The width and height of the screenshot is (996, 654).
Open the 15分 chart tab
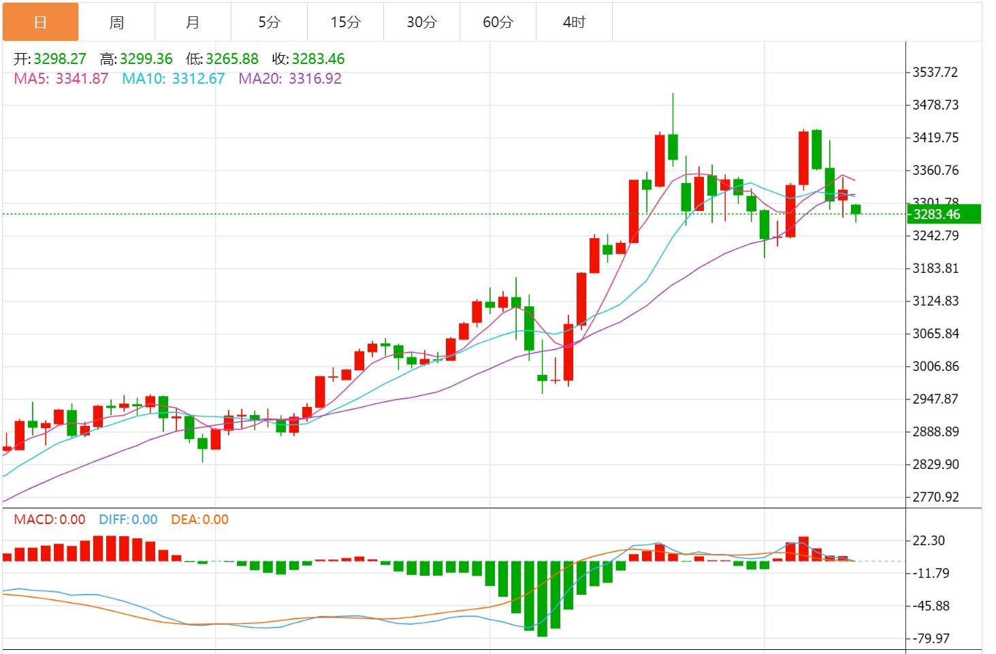coord(345,22)
